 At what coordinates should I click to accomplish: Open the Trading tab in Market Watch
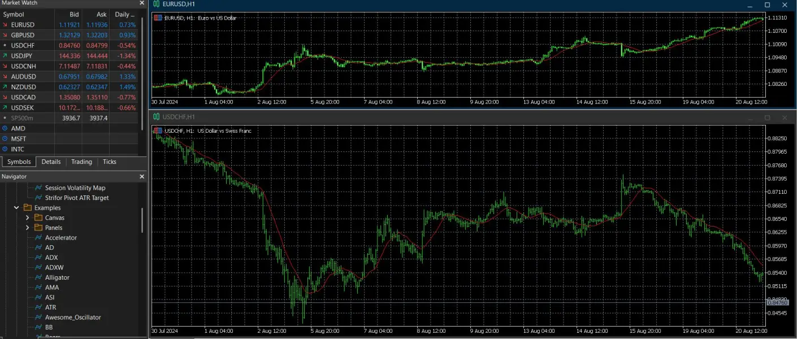coord(81,162)
